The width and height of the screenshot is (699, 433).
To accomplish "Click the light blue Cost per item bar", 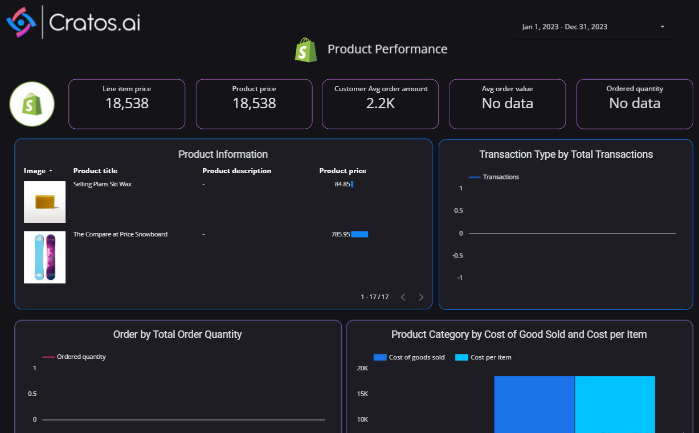I will [x=615, y=405].
